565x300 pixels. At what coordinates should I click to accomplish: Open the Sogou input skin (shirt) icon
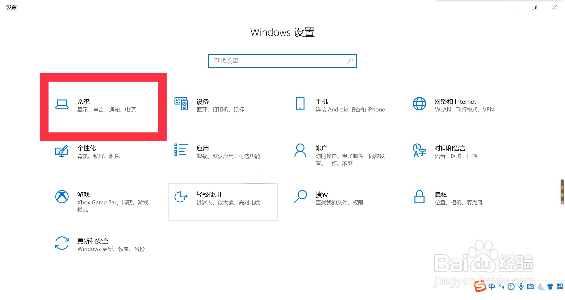(x=550, y=286)
